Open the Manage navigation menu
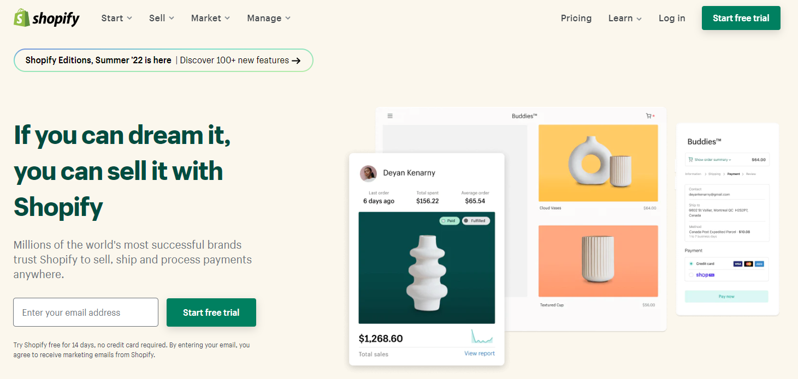 pyautogui.click(x=269, y=18)
